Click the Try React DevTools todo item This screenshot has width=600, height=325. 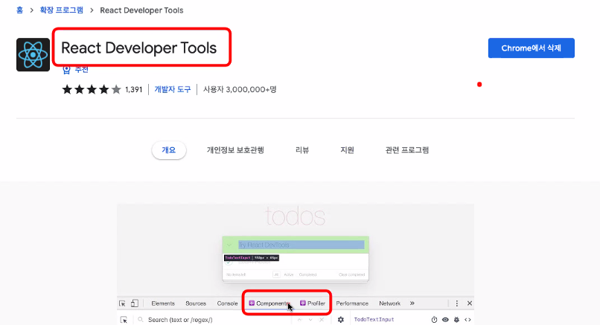pos(296,245)
